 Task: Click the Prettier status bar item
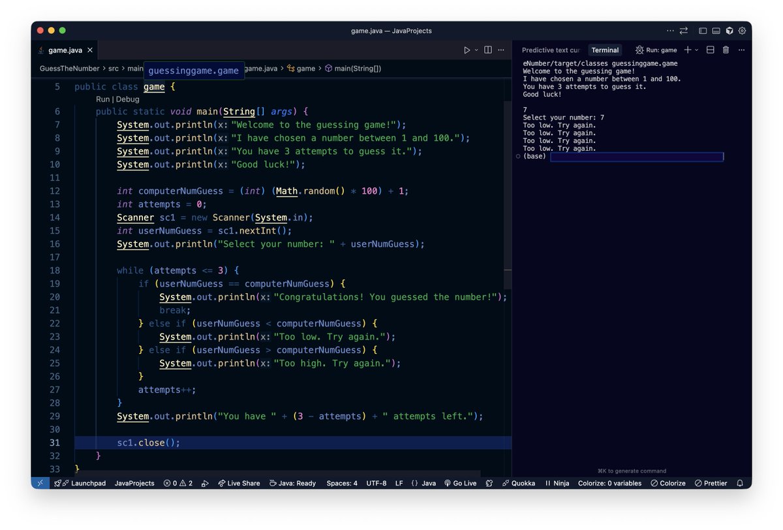coord(711,483)
